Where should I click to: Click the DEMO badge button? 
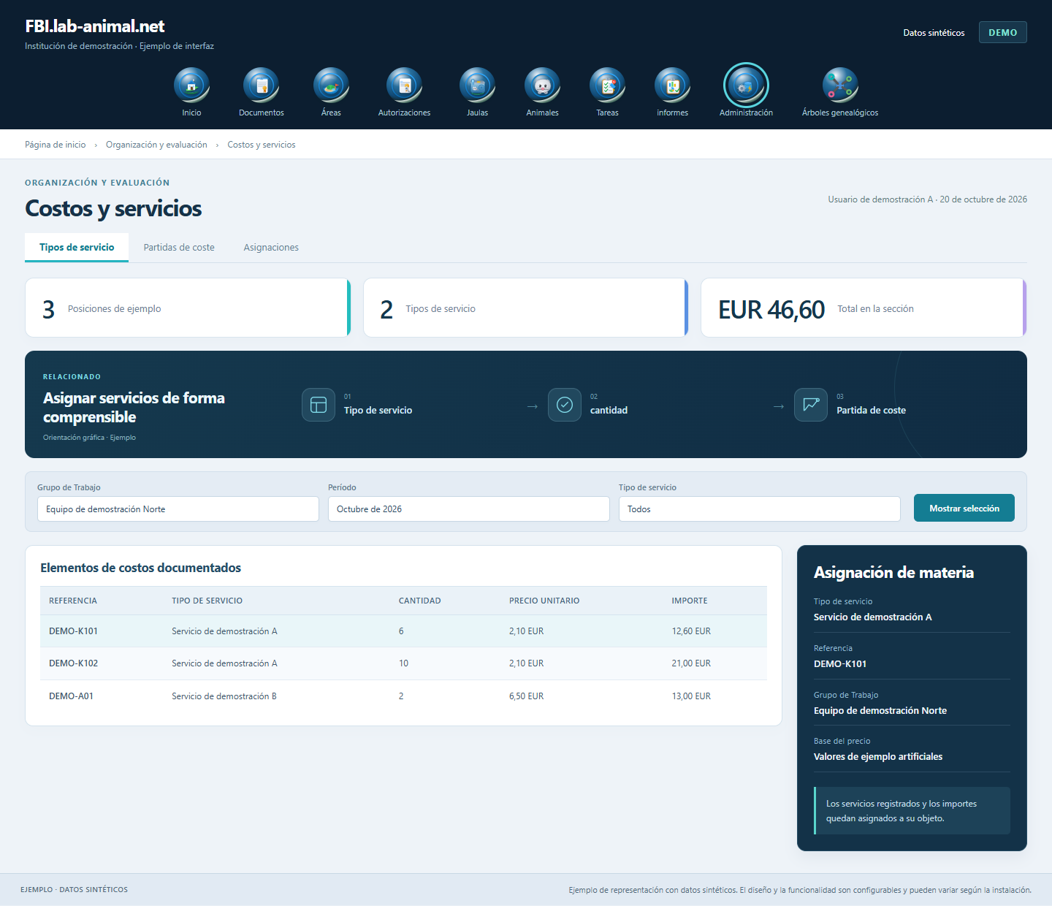[1003, 32]
